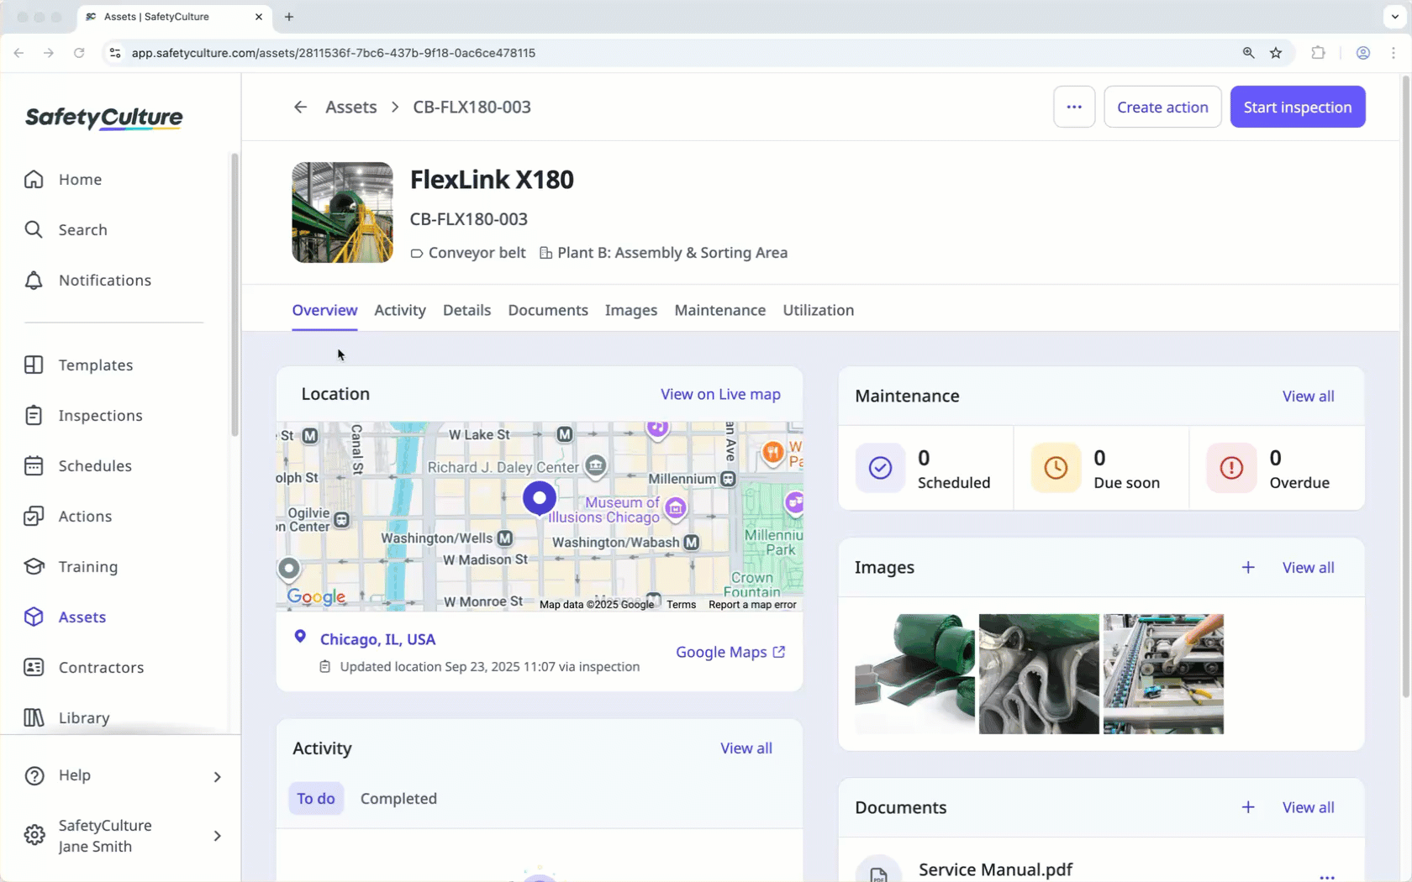This screenshot has width=1412, height=882.
Task: Open the Images tab
Action: pyautogui.click(x=631, y=310)
